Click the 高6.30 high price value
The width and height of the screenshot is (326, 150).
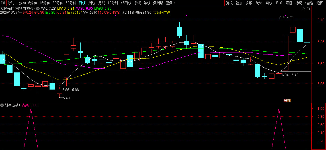[39, 13]
